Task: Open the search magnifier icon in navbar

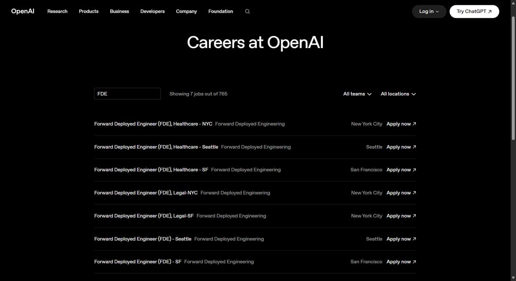Action: 247,12
